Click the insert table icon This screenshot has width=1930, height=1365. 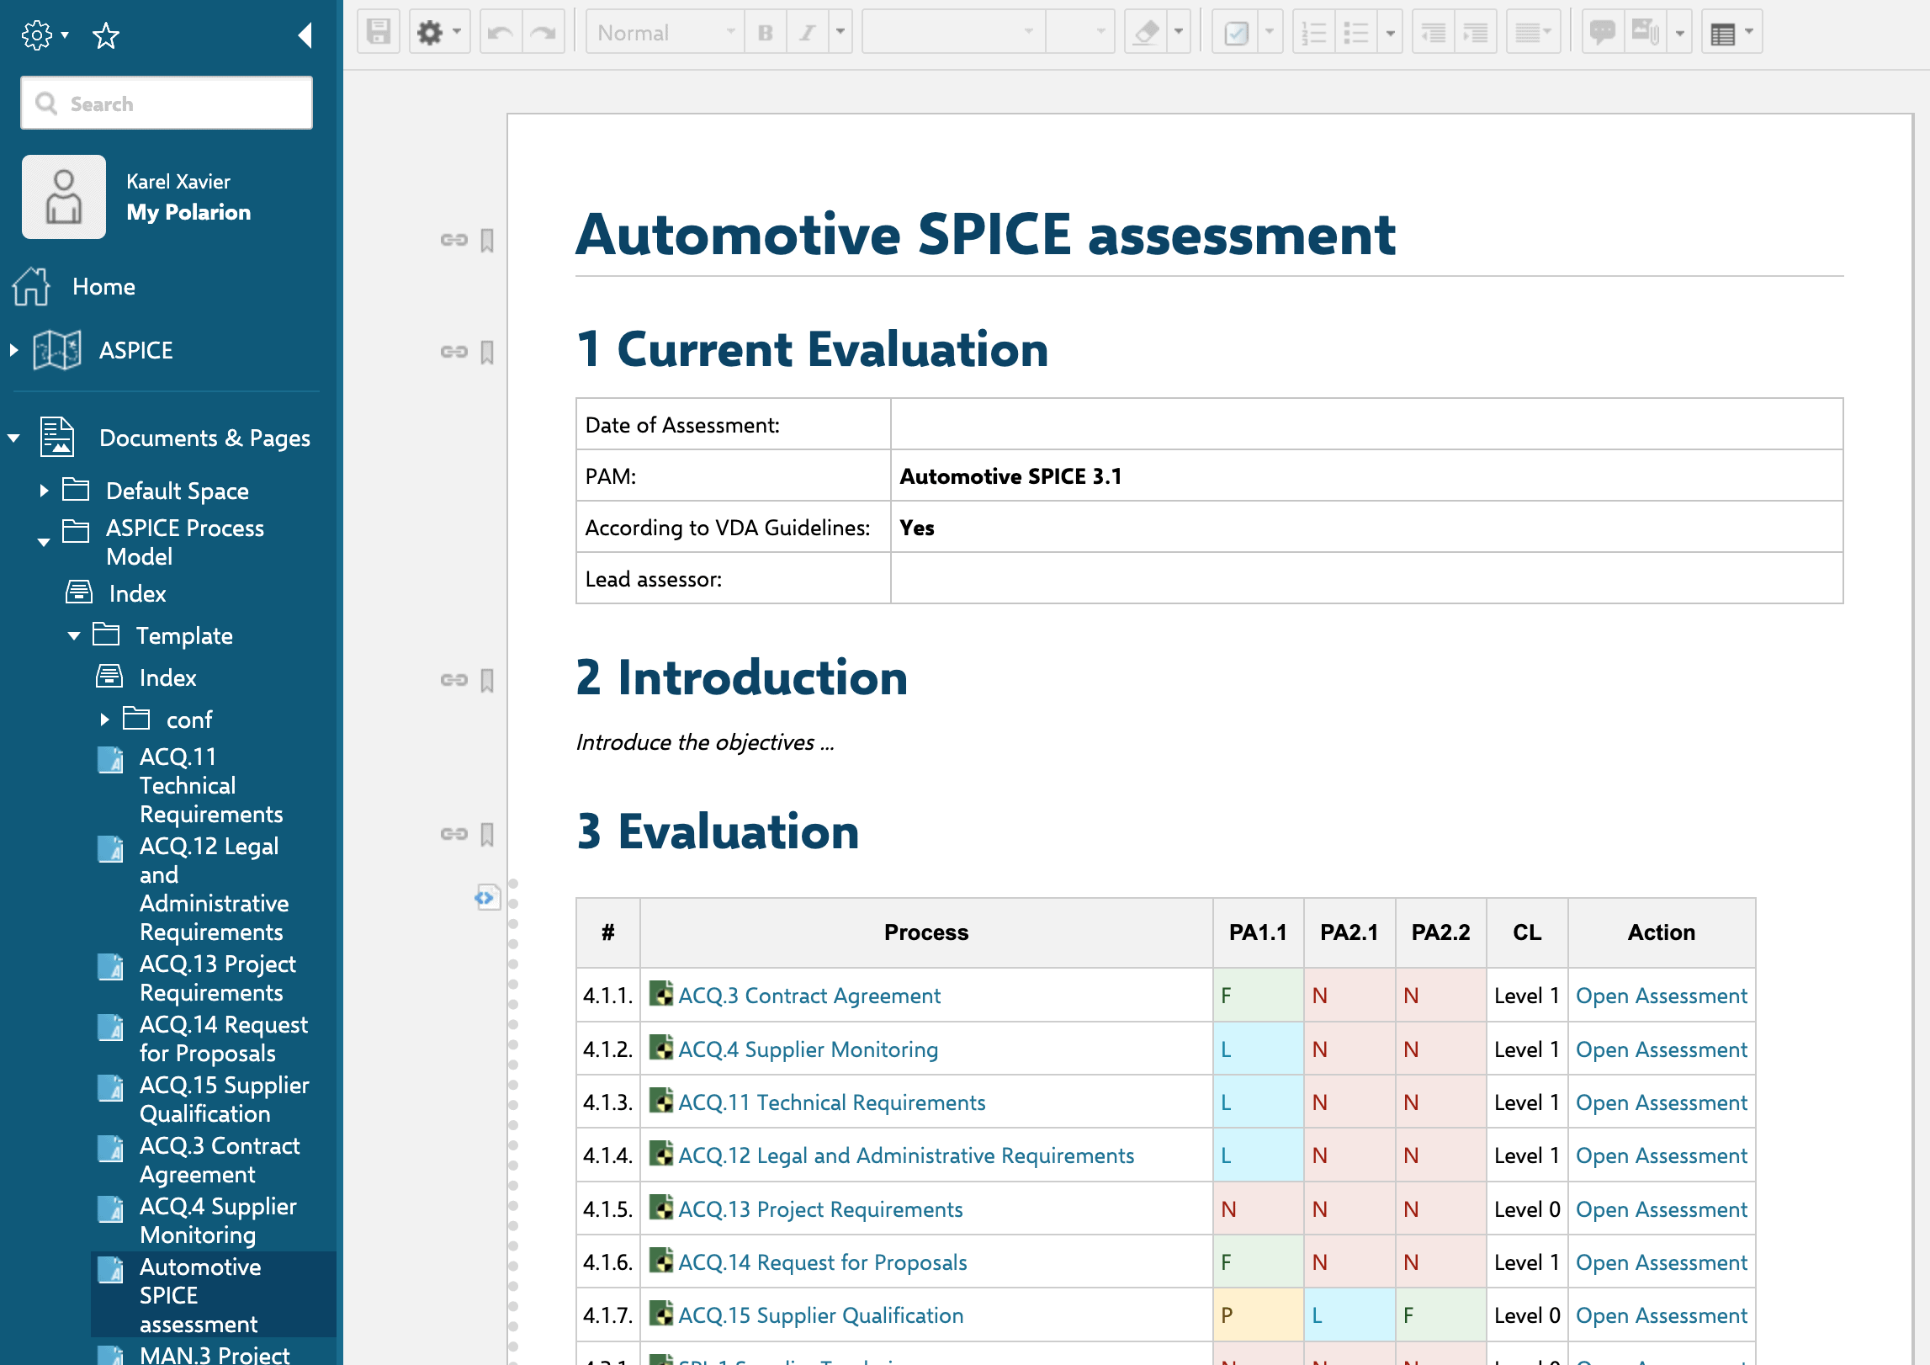tap(1723, 33)
